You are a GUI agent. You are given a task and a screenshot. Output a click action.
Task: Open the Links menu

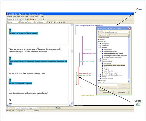coord(37,17)
